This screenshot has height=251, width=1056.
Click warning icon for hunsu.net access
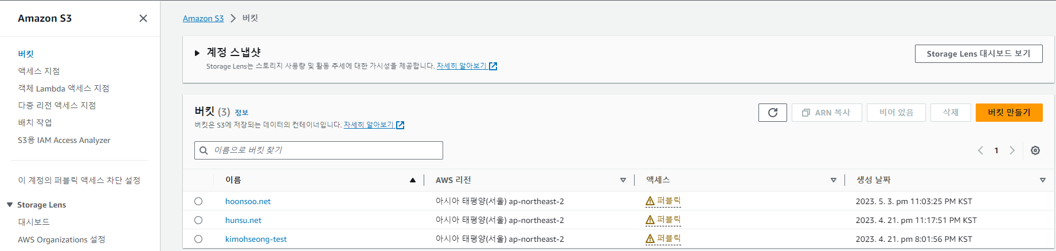[650, 220]
